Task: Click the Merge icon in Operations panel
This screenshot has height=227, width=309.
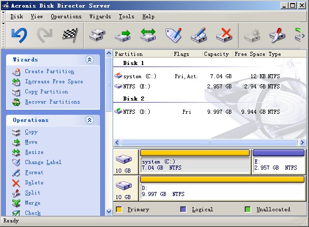Action: point(16,203)
